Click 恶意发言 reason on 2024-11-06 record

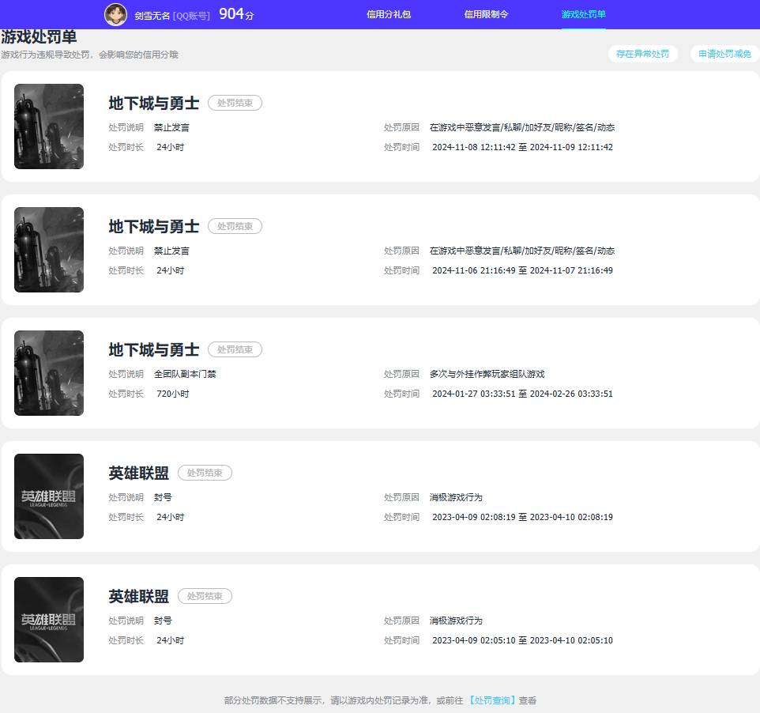[522, 251]
